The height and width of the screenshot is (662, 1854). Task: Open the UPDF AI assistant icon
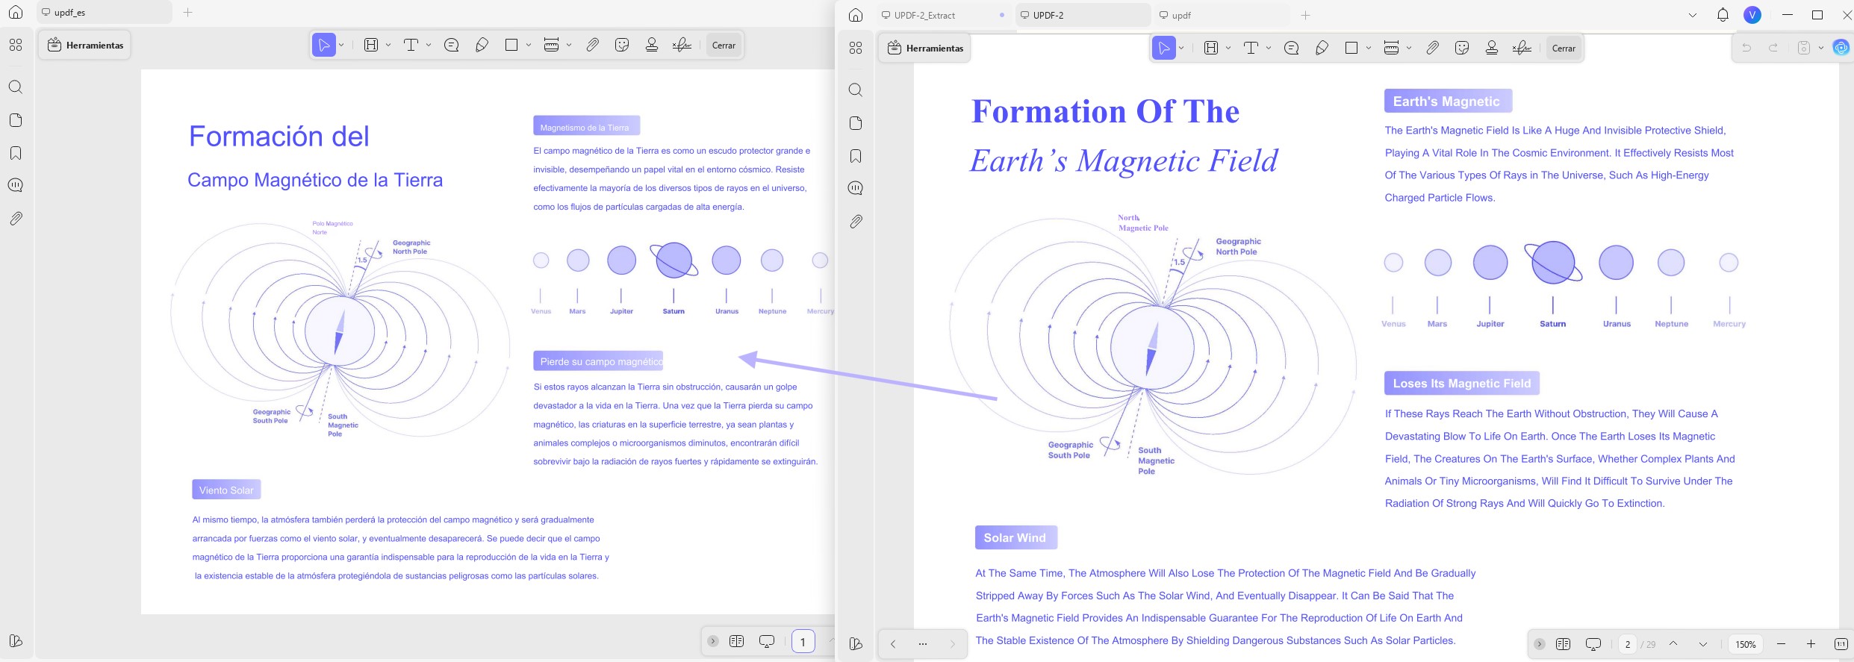point(1841,48)
